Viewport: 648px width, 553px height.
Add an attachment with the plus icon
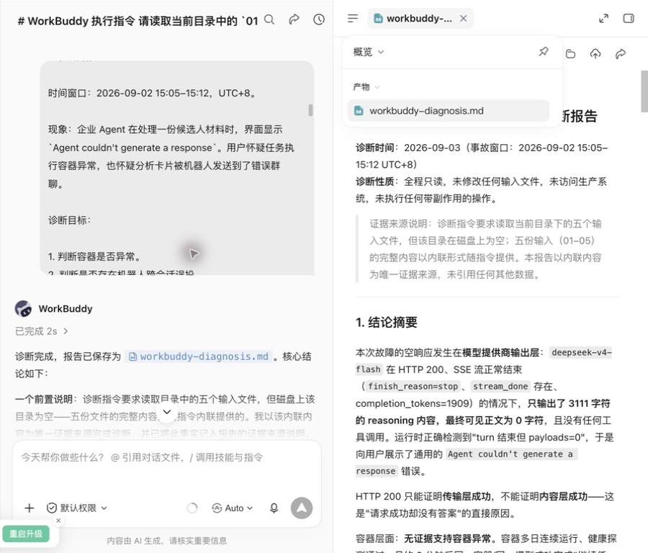click(x=29, y=508)
